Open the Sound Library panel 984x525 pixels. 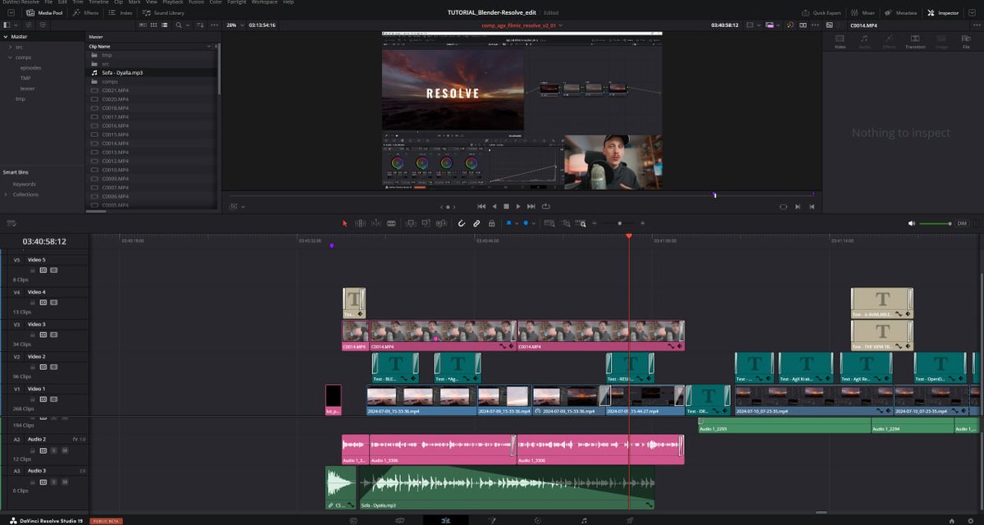point(164,13)
